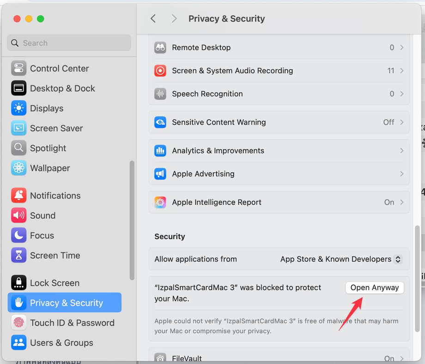This screenshot has width=425, height=364.
Task: Click the Apple Intelligence Report icon
Action: (x=160, y=202)
